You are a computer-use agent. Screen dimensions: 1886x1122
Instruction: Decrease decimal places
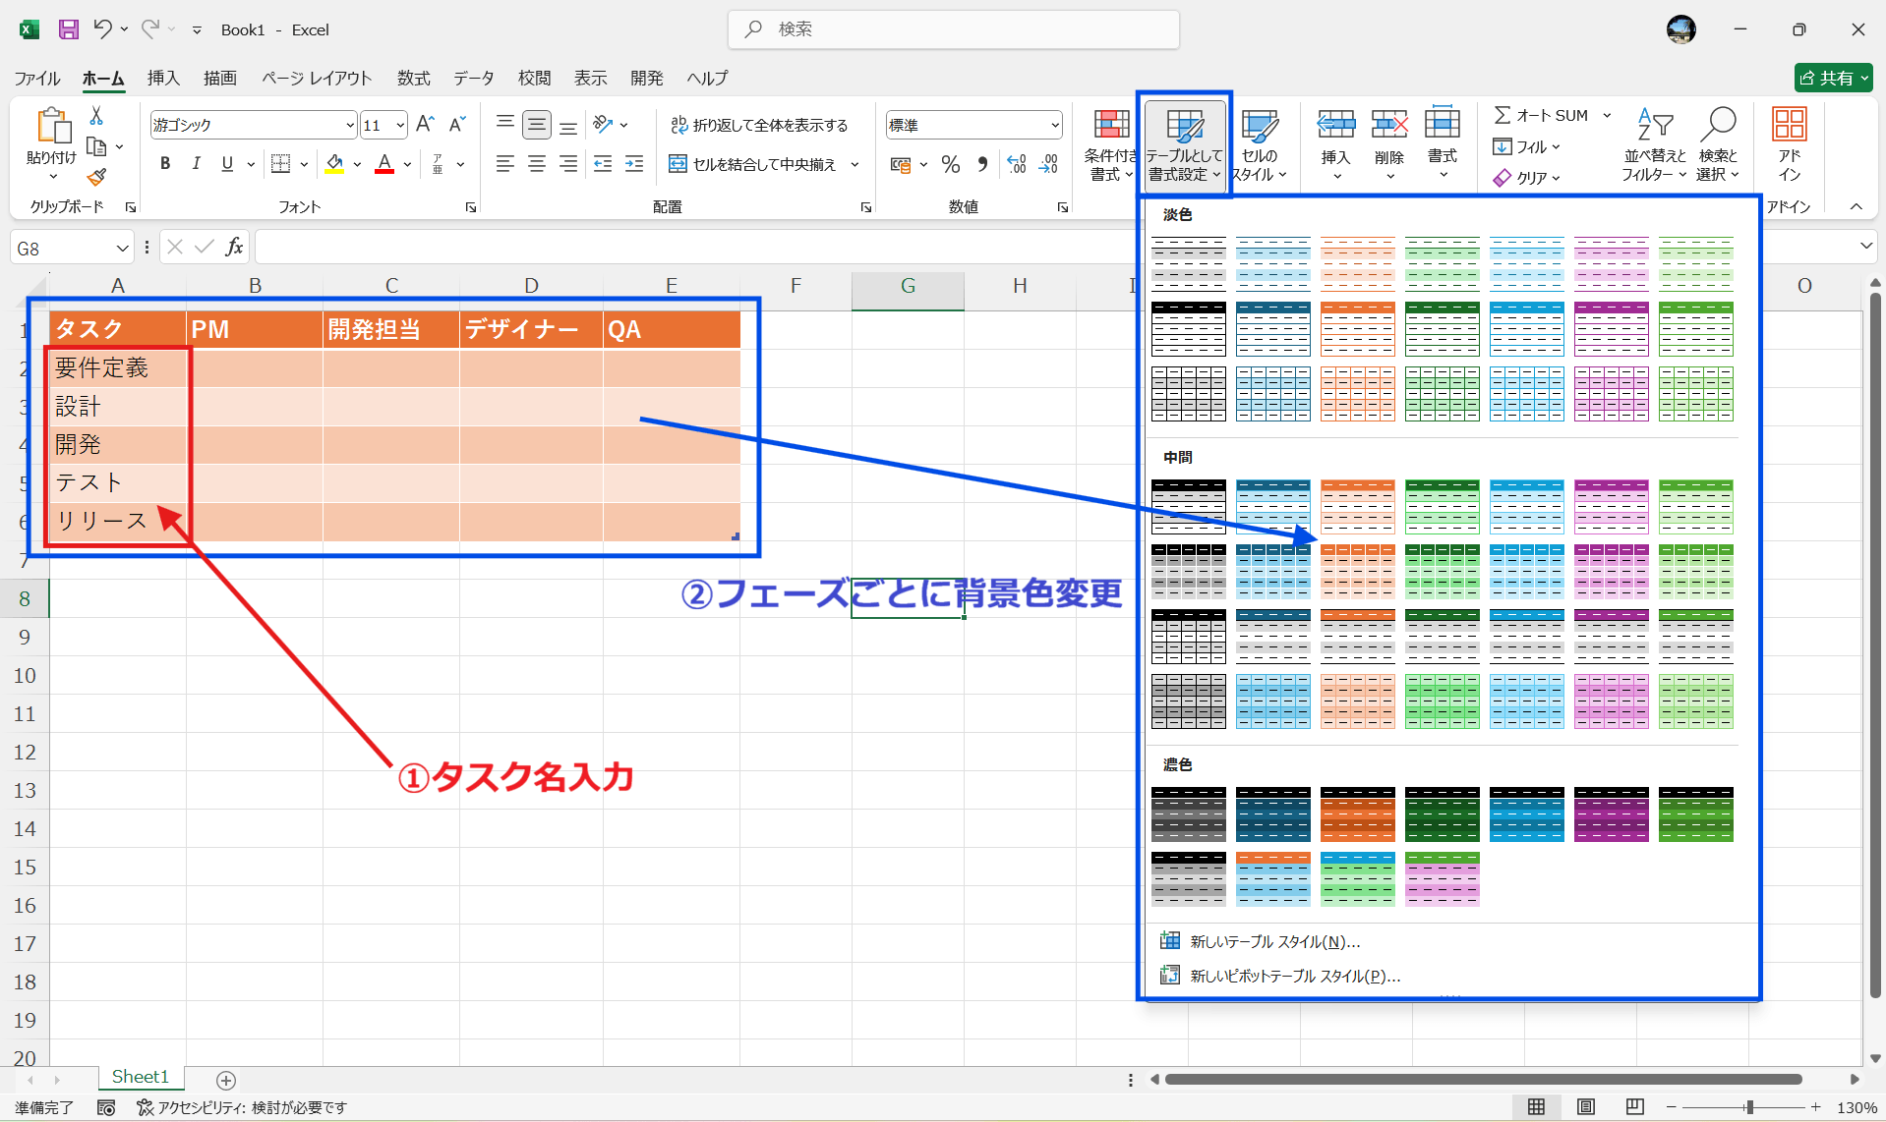pyautogui.click(x=1048, y=164)
